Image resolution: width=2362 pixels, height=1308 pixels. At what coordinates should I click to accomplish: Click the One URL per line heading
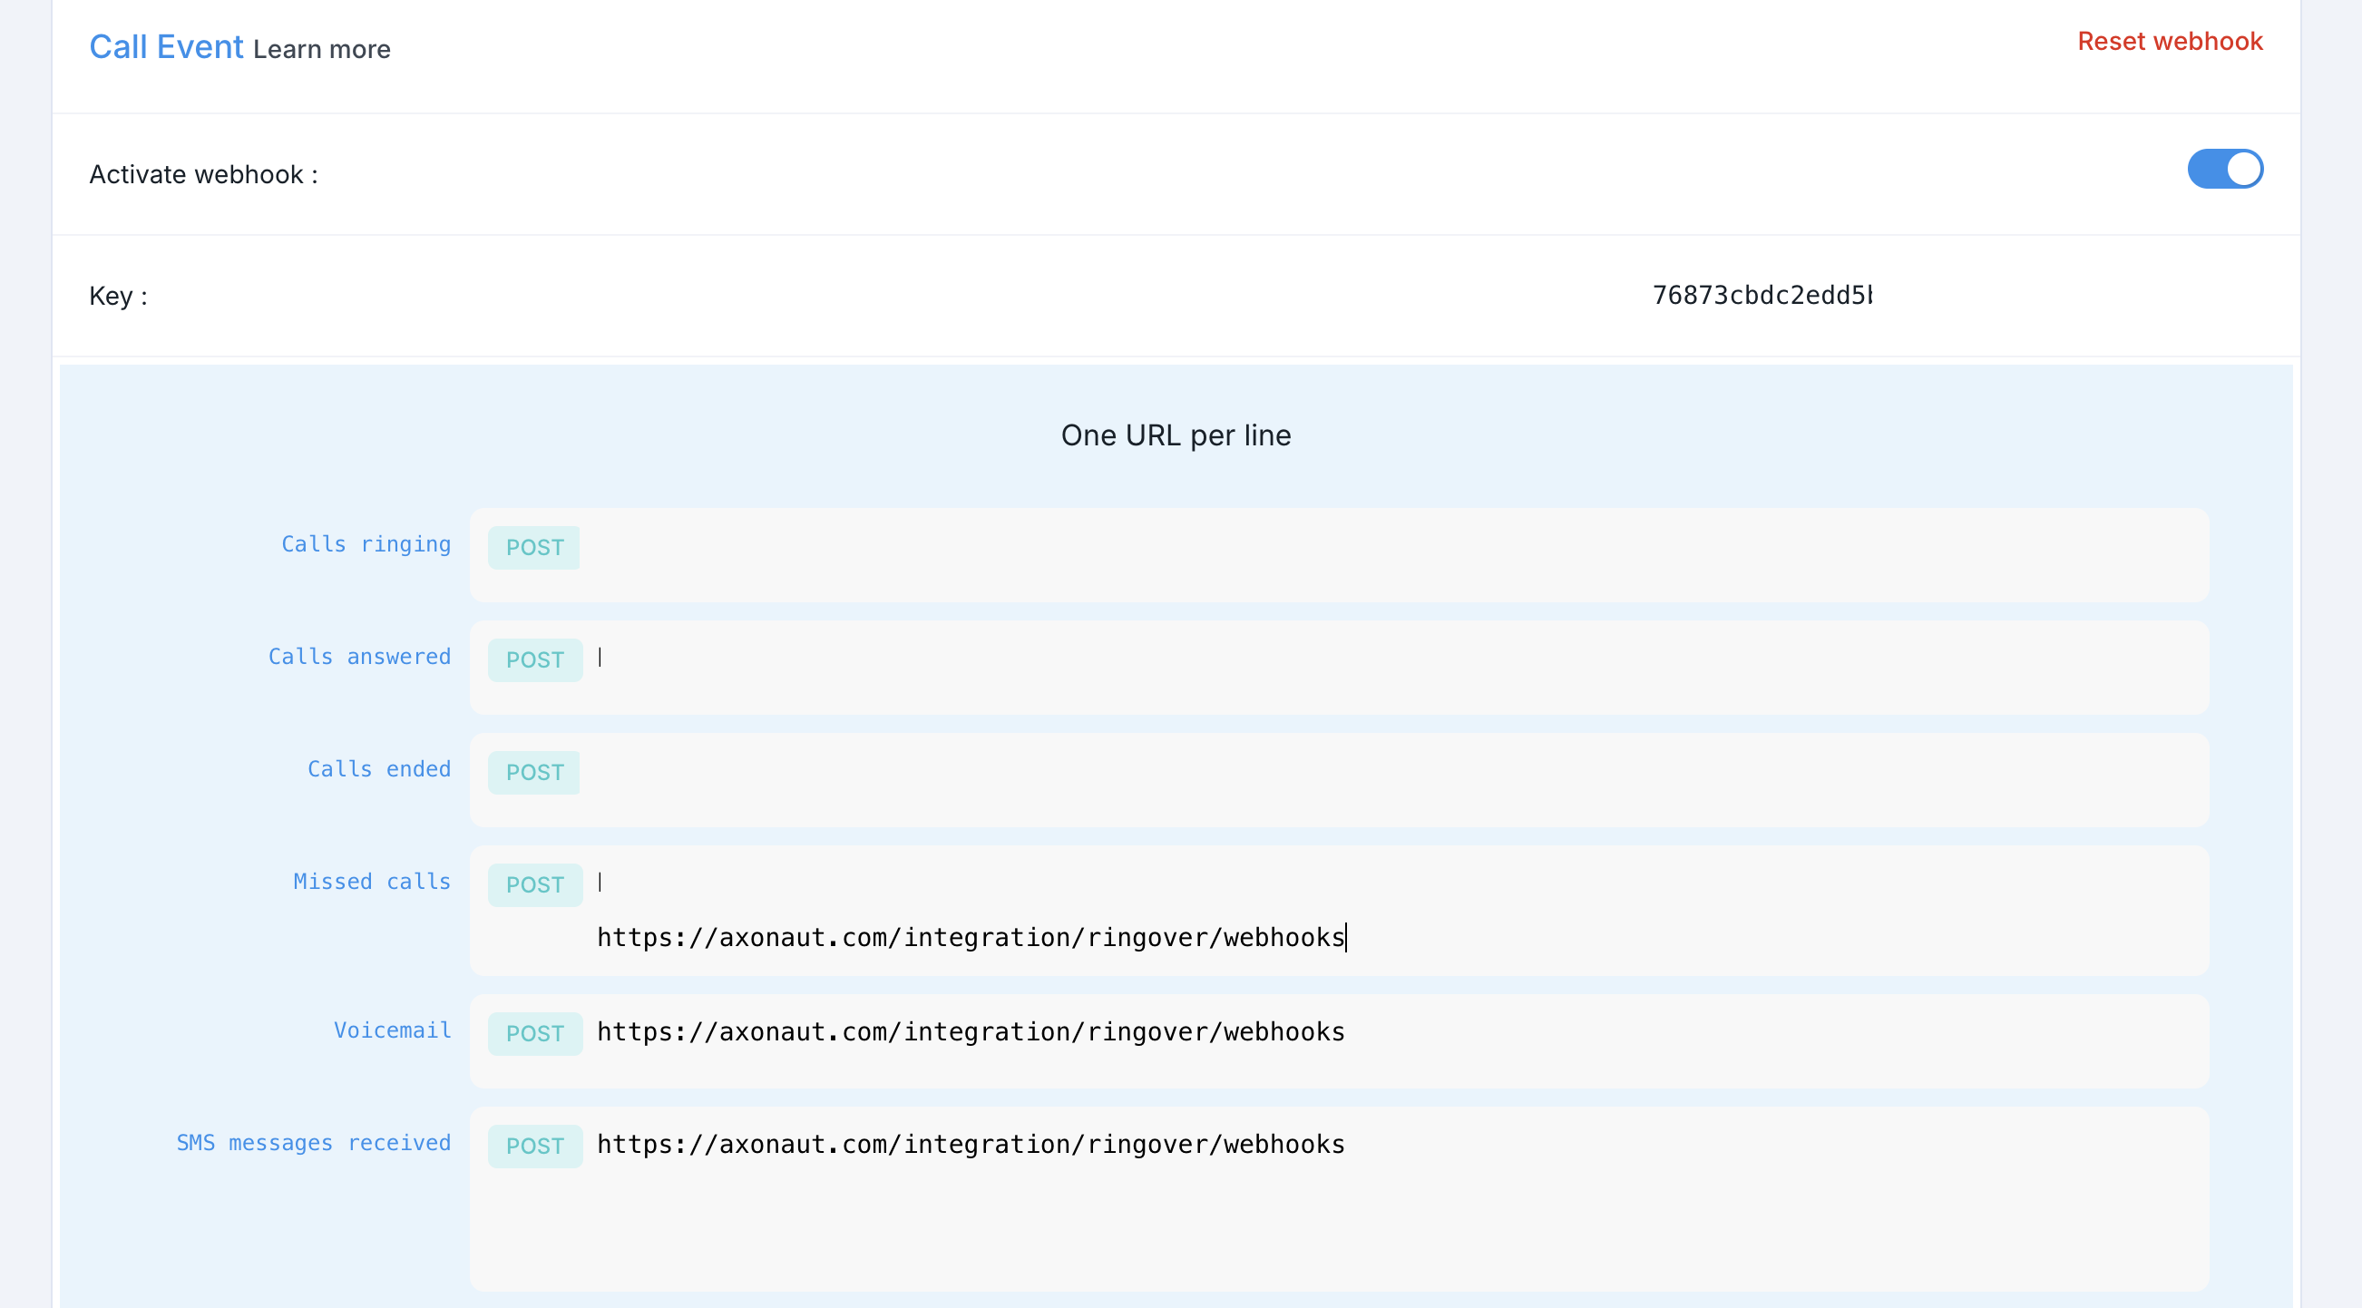tap(1176, 435)
